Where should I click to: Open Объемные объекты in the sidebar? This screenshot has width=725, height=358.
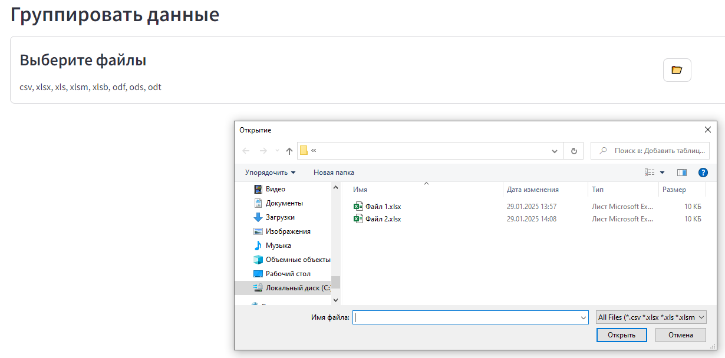tap(292, 260)
